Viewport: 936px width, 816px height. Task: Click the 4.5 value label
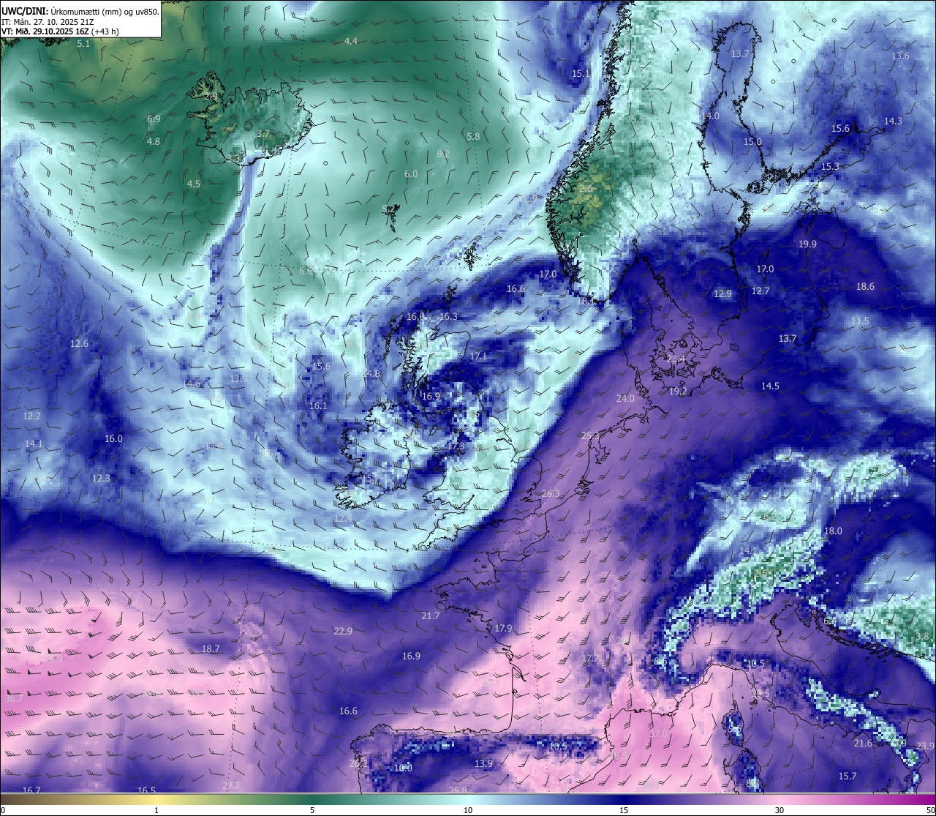point(193,184)
